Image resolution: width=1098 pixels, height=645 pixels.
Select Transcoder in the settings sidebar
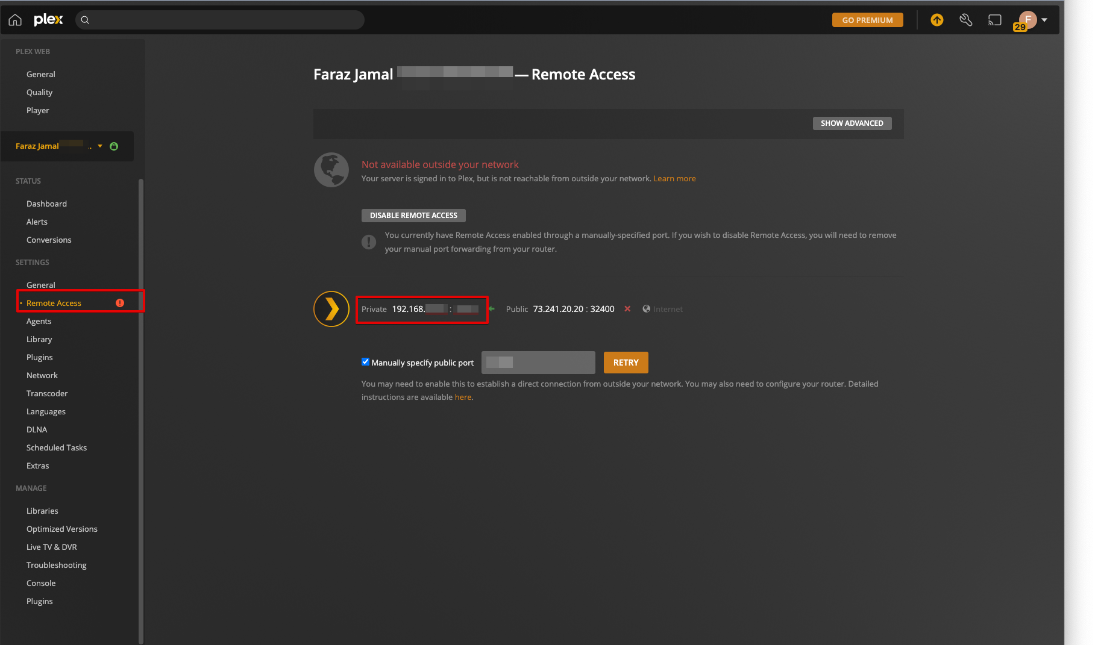point(47,393)
